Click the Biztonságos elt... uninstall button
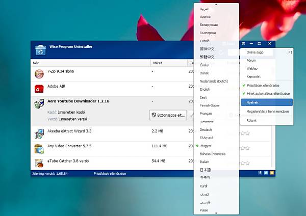The height and width of the screenshot is (216, 306). [x=168, y=115]
